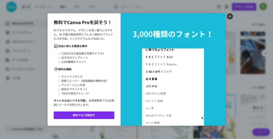The image size is (273, 139).
Task: Click the マジックリサイズ bullet
Action: [x=72, y=77]
